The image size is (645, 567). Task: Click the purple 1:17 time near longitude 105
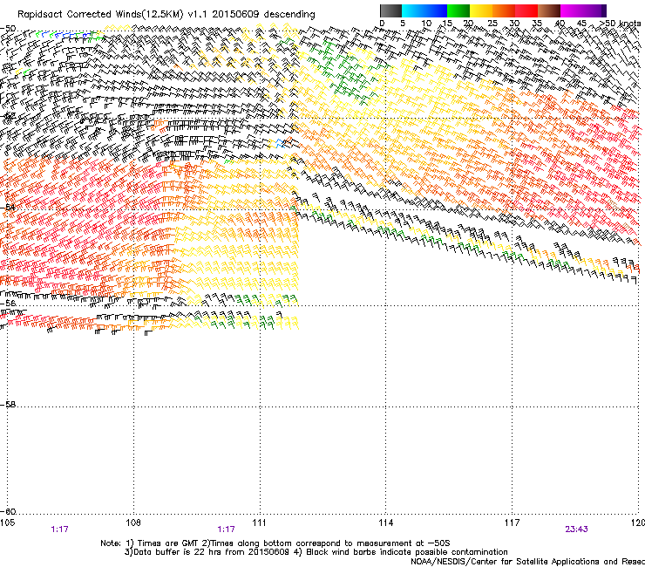[x=59, y=529]
